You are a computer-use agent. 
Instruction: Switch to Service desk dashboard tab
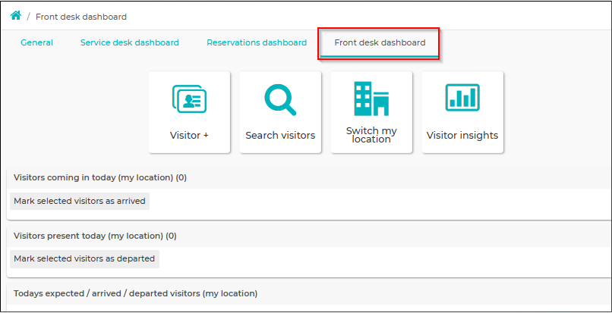tap(130, 43)
